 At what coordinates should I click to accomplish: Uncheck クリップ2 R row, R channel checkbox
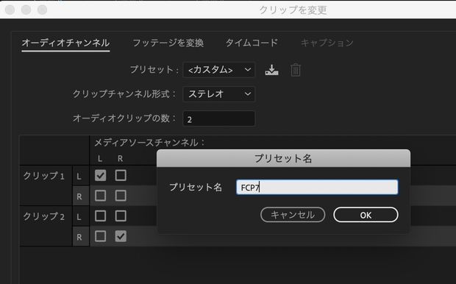(x=121, y=236)
